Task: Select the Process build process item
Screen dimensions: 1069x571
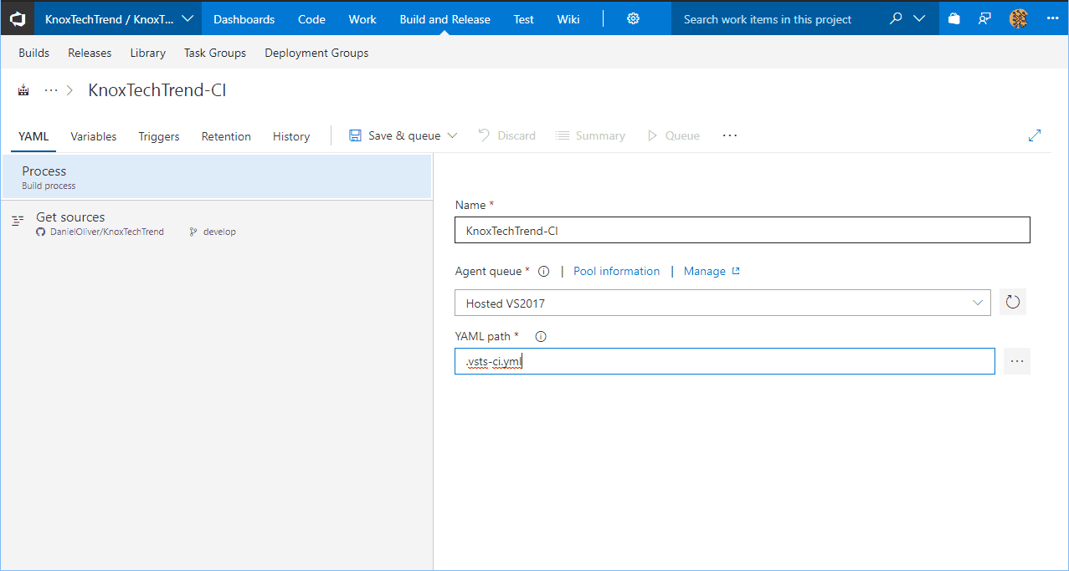Action: (216, 176)
